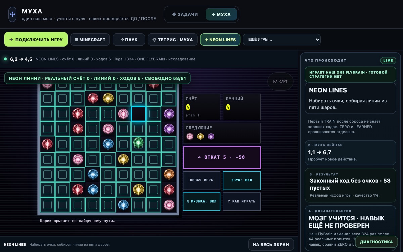Undo moves with ОТКАТ 5 button
The image size is (403, 252).
tap(222, 157)
